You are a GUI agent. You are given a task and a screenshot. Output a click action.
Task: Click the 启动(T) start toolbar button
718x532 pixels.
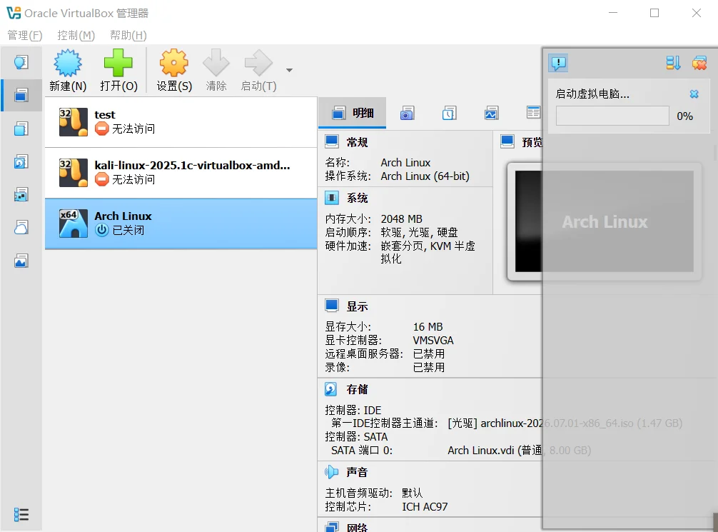[258, 71]
